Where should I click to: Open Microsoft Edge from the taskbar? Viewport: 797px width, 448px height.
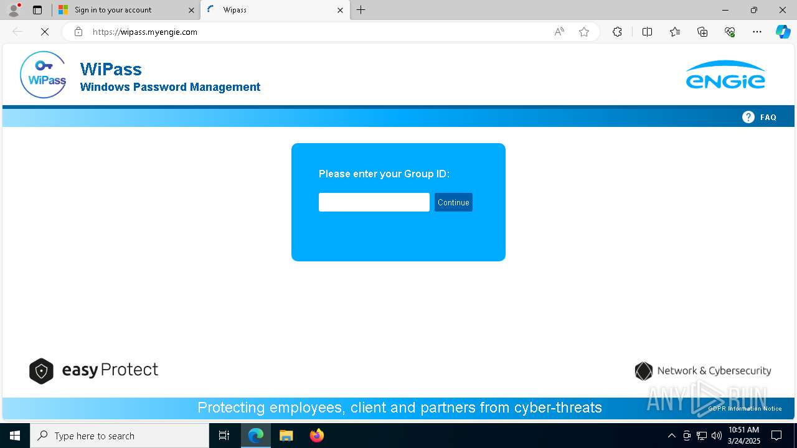(x=256, y=436)
